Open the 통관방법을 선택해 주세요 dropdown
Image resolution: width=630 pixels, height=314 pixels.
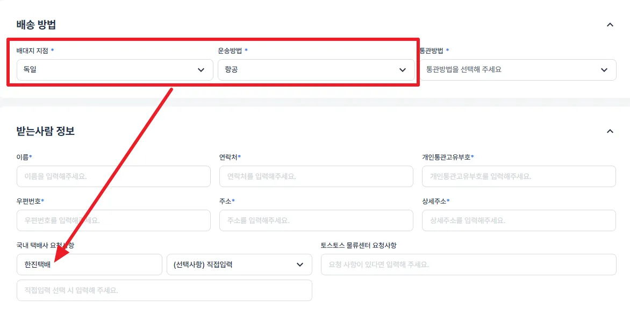(x=518, y=70)
